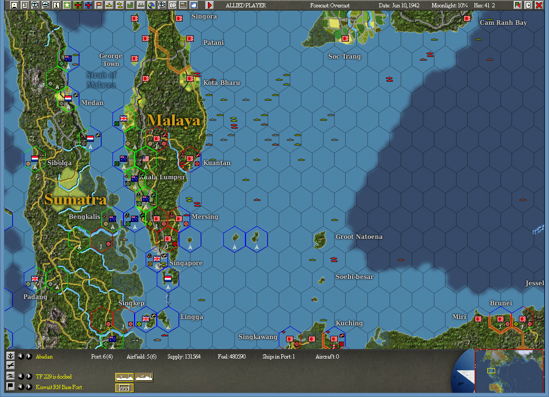Toggle the 'C' button at top right
The height and width of the screenshot is (397, 549).
click(528, 5)
